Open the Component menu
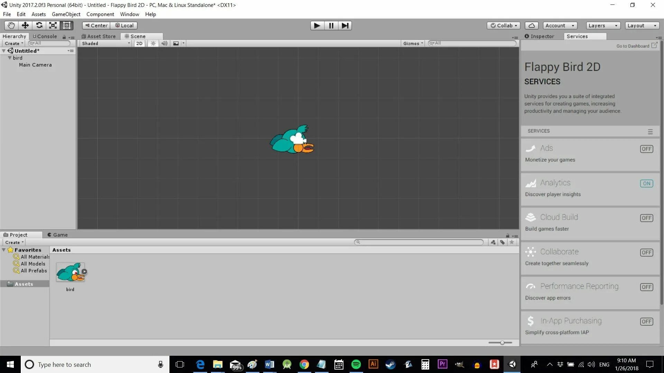Screen dimensions: 664x373 [x=100, y=14]
